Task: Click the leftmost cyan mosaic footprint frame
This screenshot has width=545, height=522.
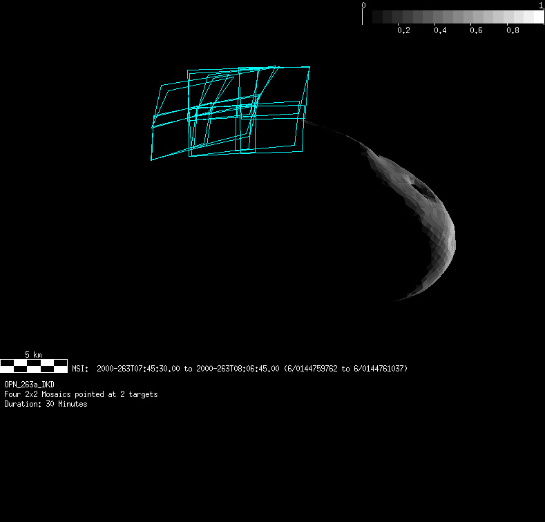Action: (x=157, y=123)
